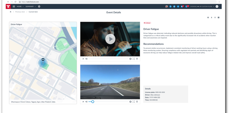Enter fullscreen on the road camera video
This screenshot has height=113, width=229.
[x=134, y=102]
